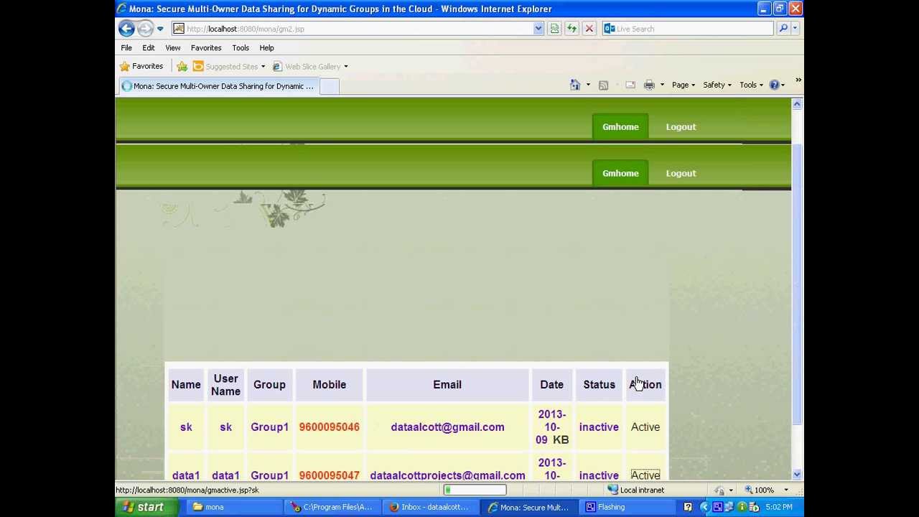The width and height of the screenshot is (919, 517).
Task: Click the scrollbar down arrow
Action: click(797, 475)
